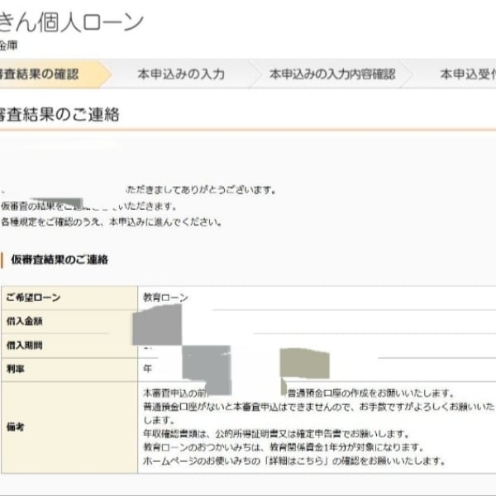Open the 本申込みの入力内容確認 step
This screenshot has height=496, width=496.
tap(332, 74)
